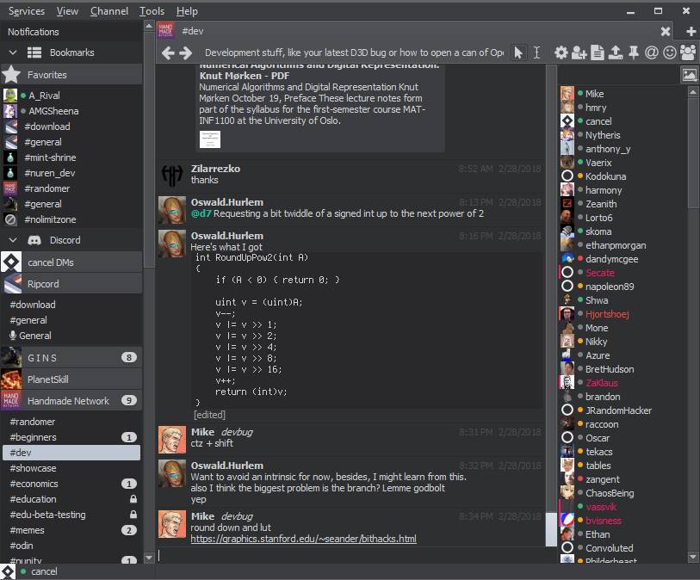Open the Services menu
700x580 pixels.
point(26,11)
